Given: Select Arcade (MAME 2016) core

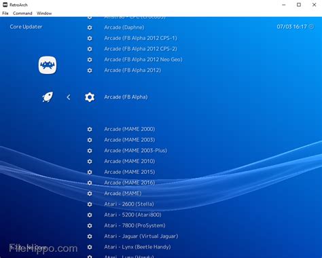Looking at the screenshot, I should 130,183.
